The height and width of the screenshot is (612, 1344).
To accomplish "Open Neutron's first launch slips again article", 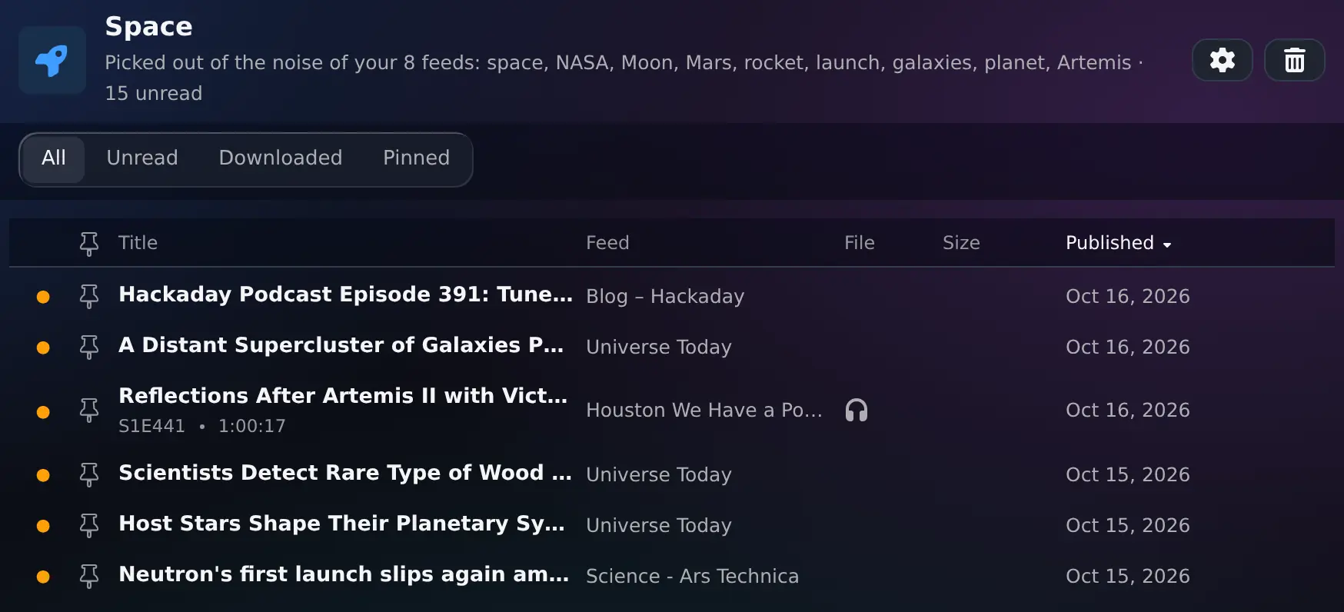I will coord(344,574).
